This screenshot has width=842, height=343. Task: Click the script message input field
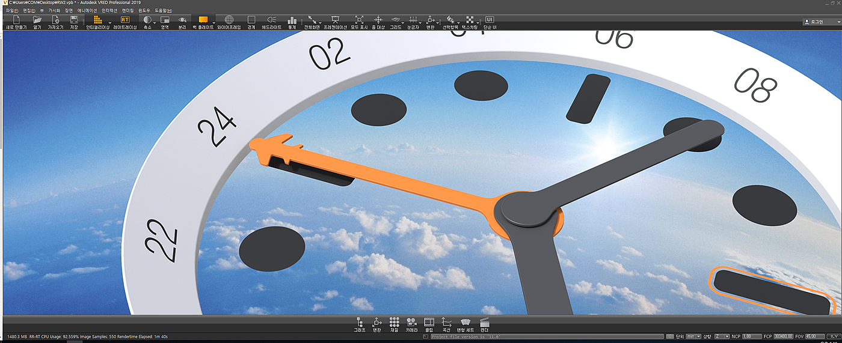tap(547, 336)
